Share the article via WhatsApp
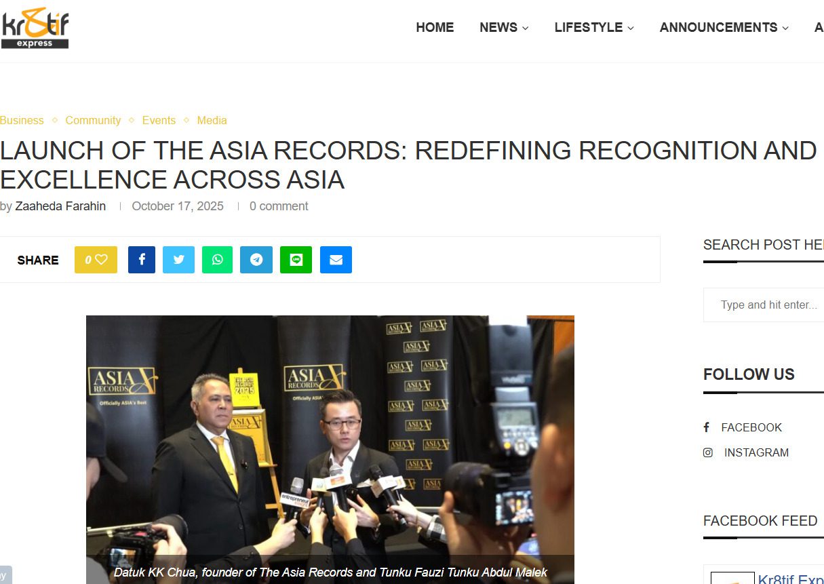Viewport: 824px width, 584px height. pos(217,260)
